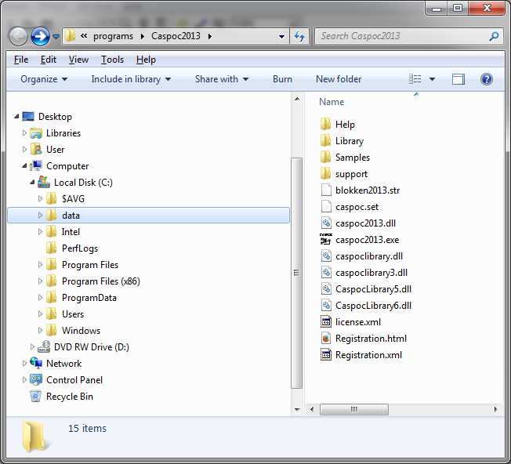
Task: Expand the Libraries tree node
Action: tap(25, 133)
